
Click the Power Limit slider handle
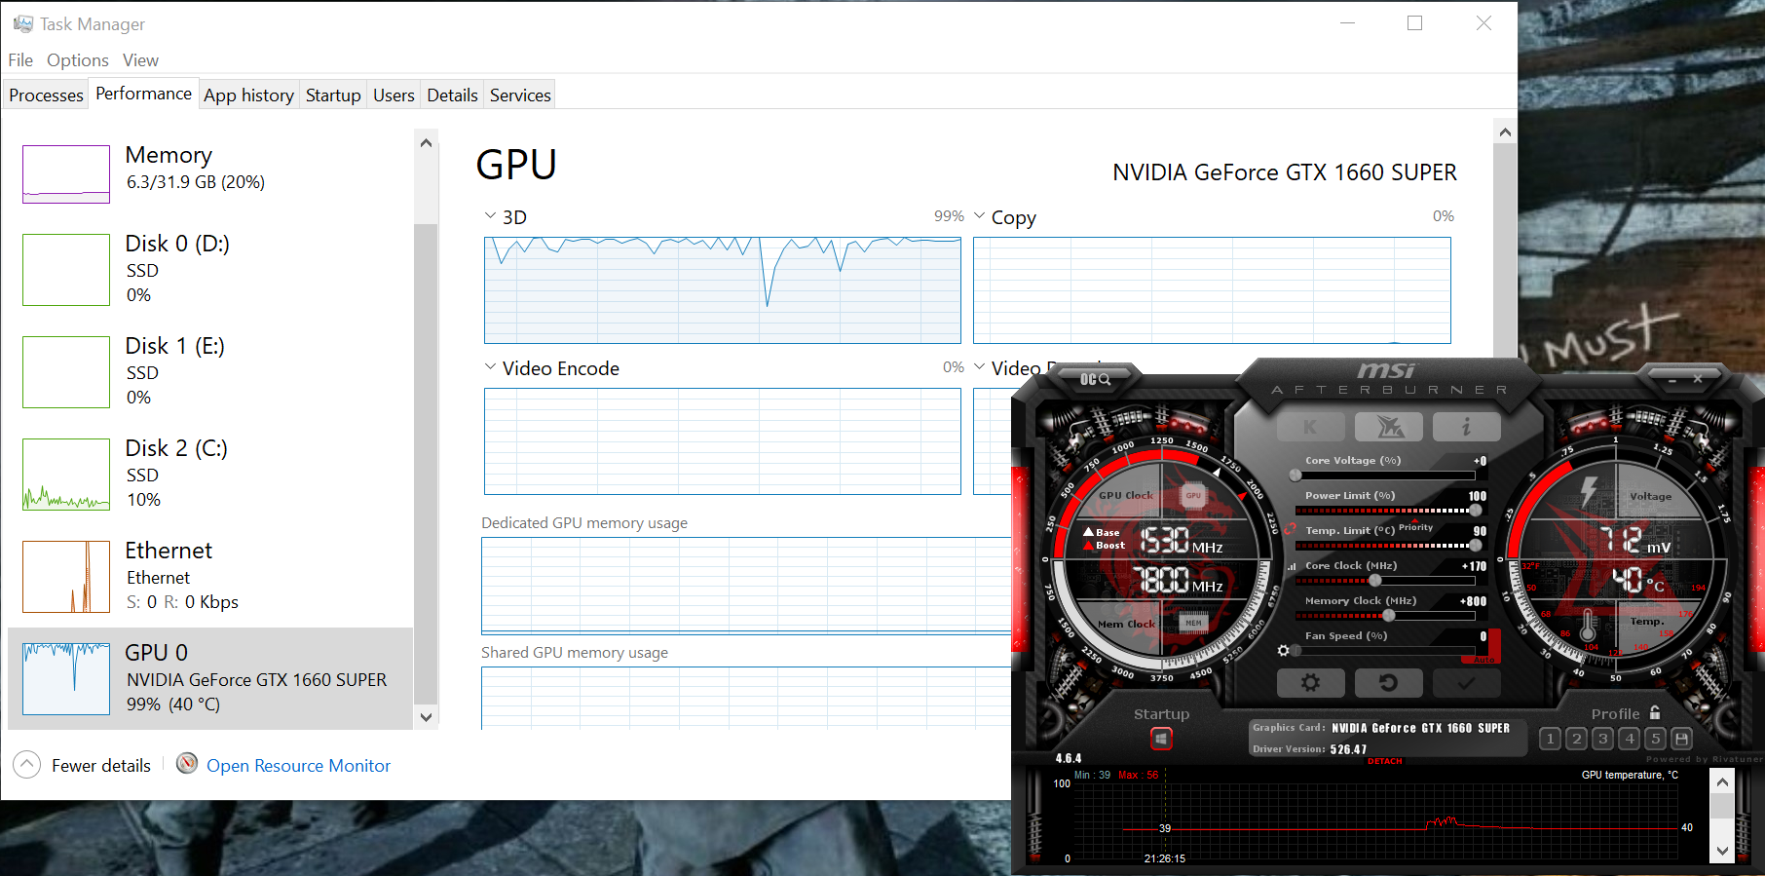coord(1475,511)
